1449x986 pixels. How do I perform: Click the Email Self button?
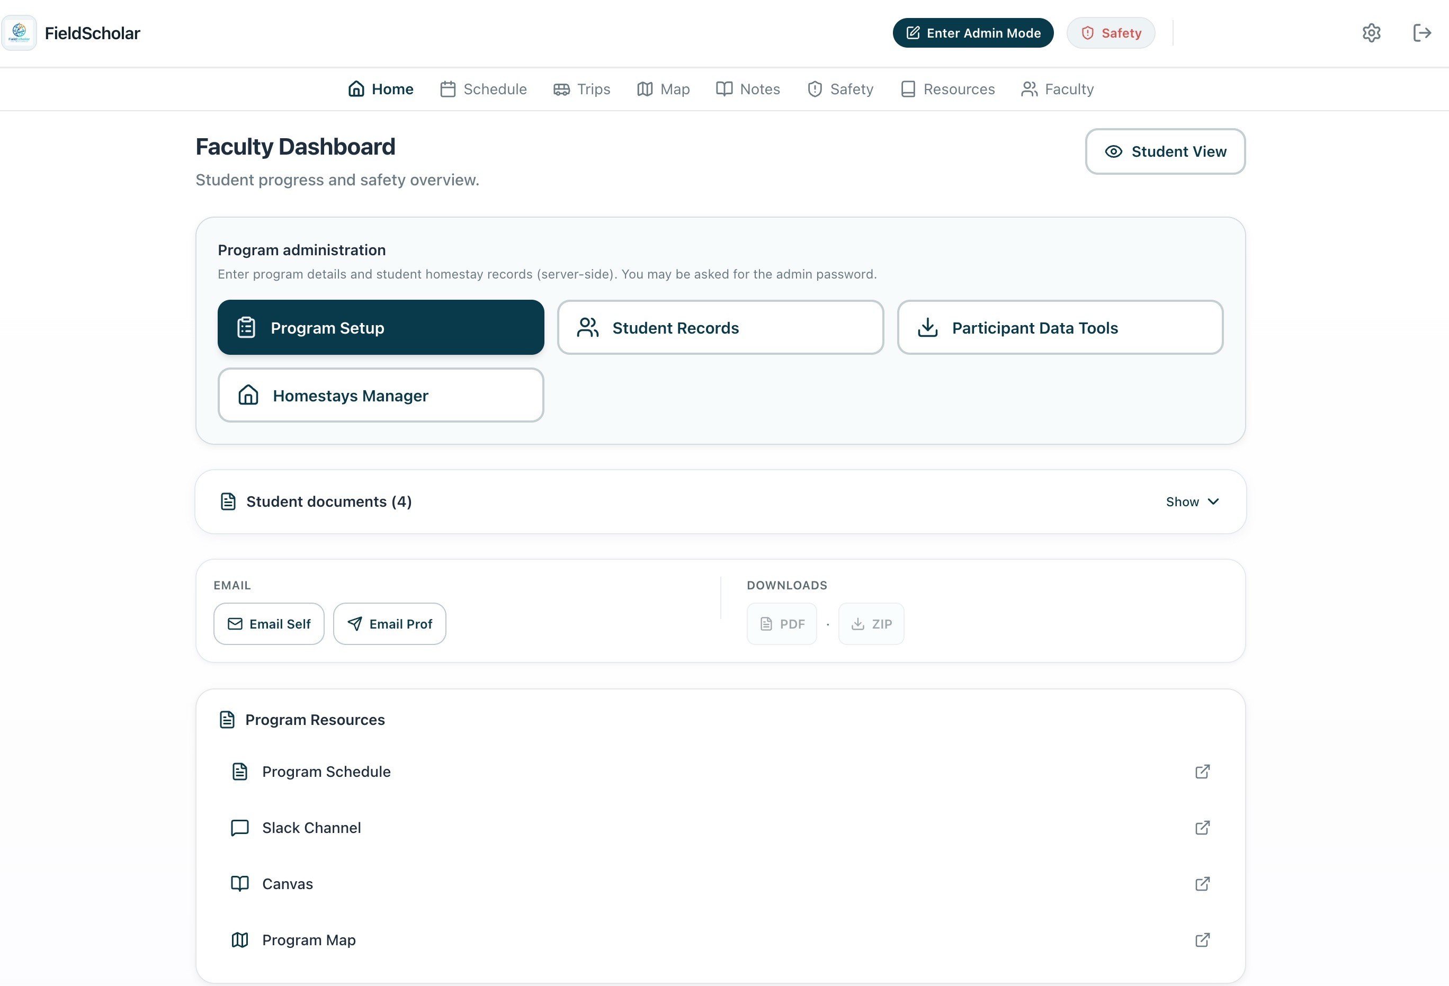(x=269, y=624)
